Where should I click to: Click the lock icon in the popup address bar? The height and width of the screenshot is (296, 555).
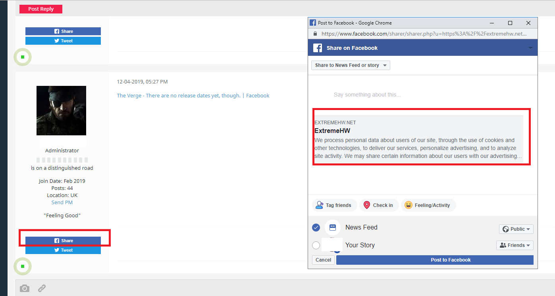pyautogui.click(x=315, y=34)
